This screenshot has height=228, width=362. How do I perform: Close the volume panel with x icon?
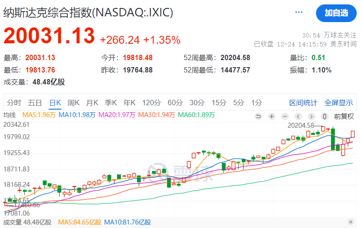[x=351, y=222]
